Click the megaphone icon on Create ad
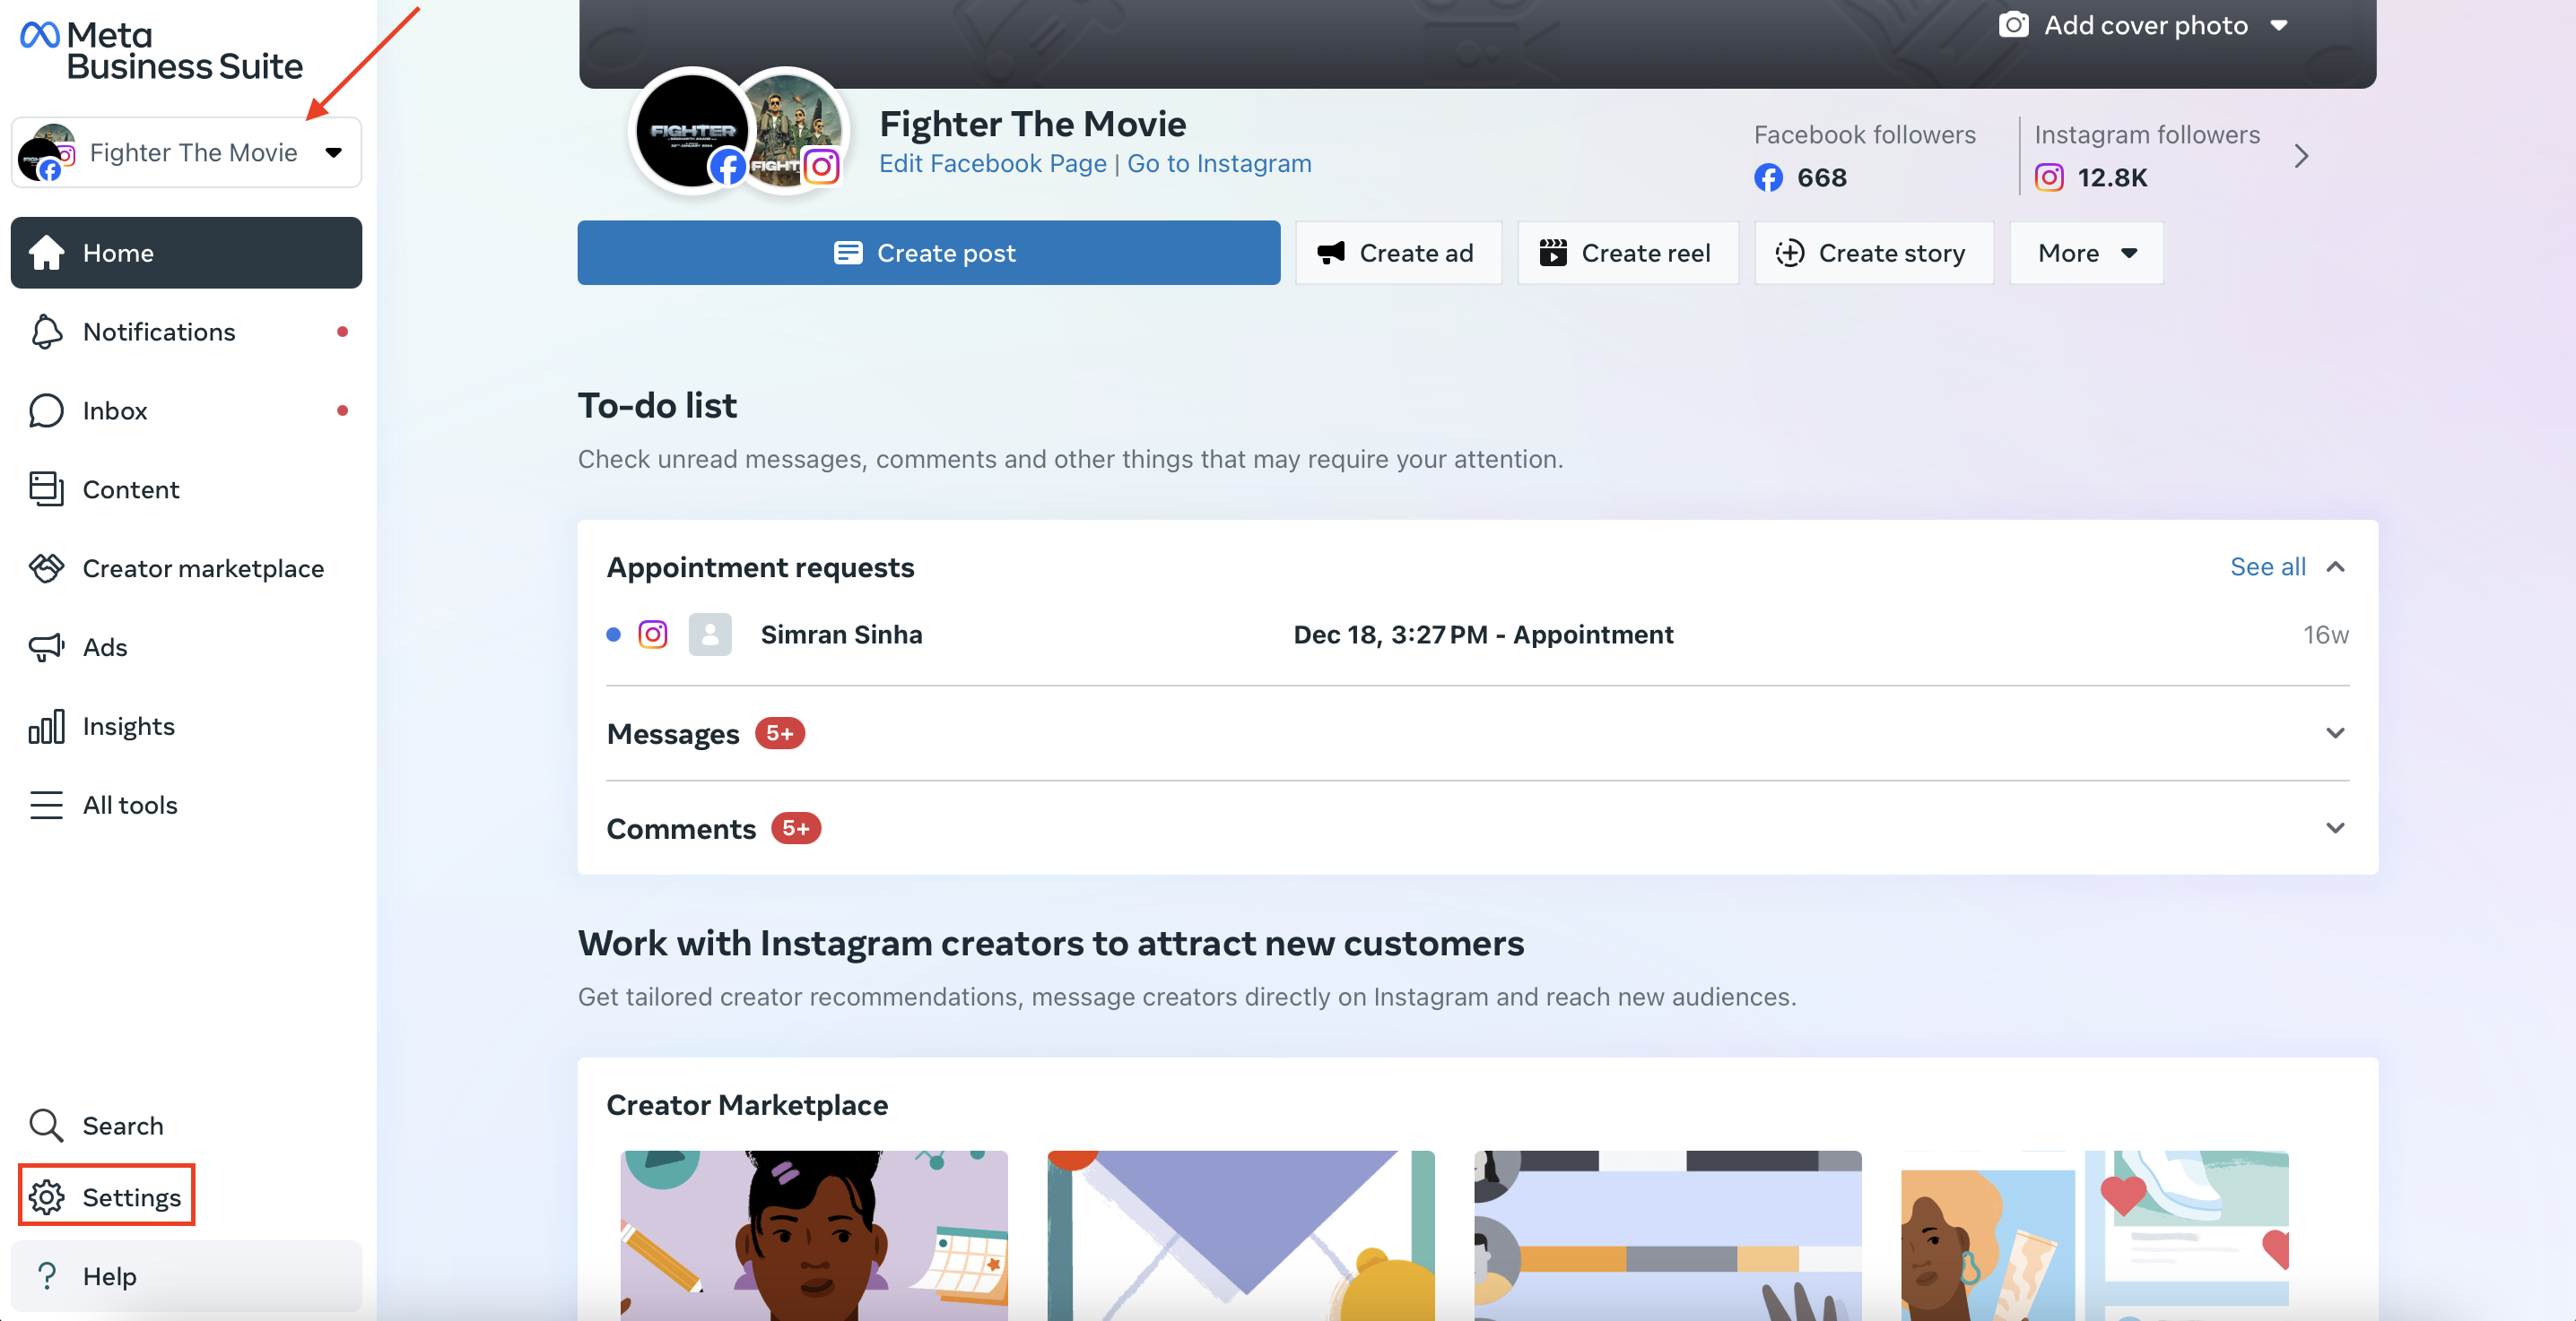 coord(1330,253)
